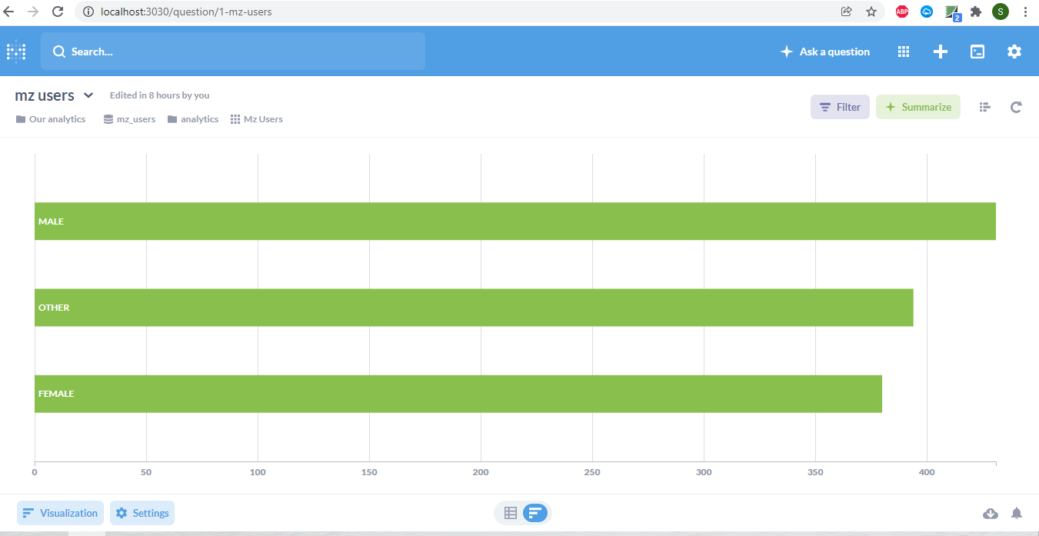Open the Metabase home via logo icon
The width and height of the screenshot is (1039, 536).
click(15, 51)
